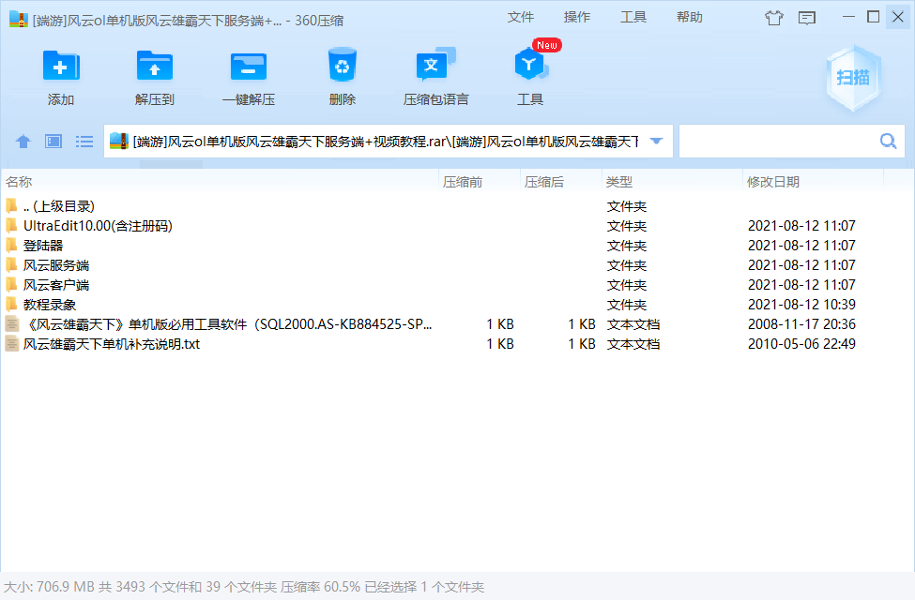Click the archive icon in the address bar
Image resolution: width=915 pixels, height=600 pixels.
[119, 142]
